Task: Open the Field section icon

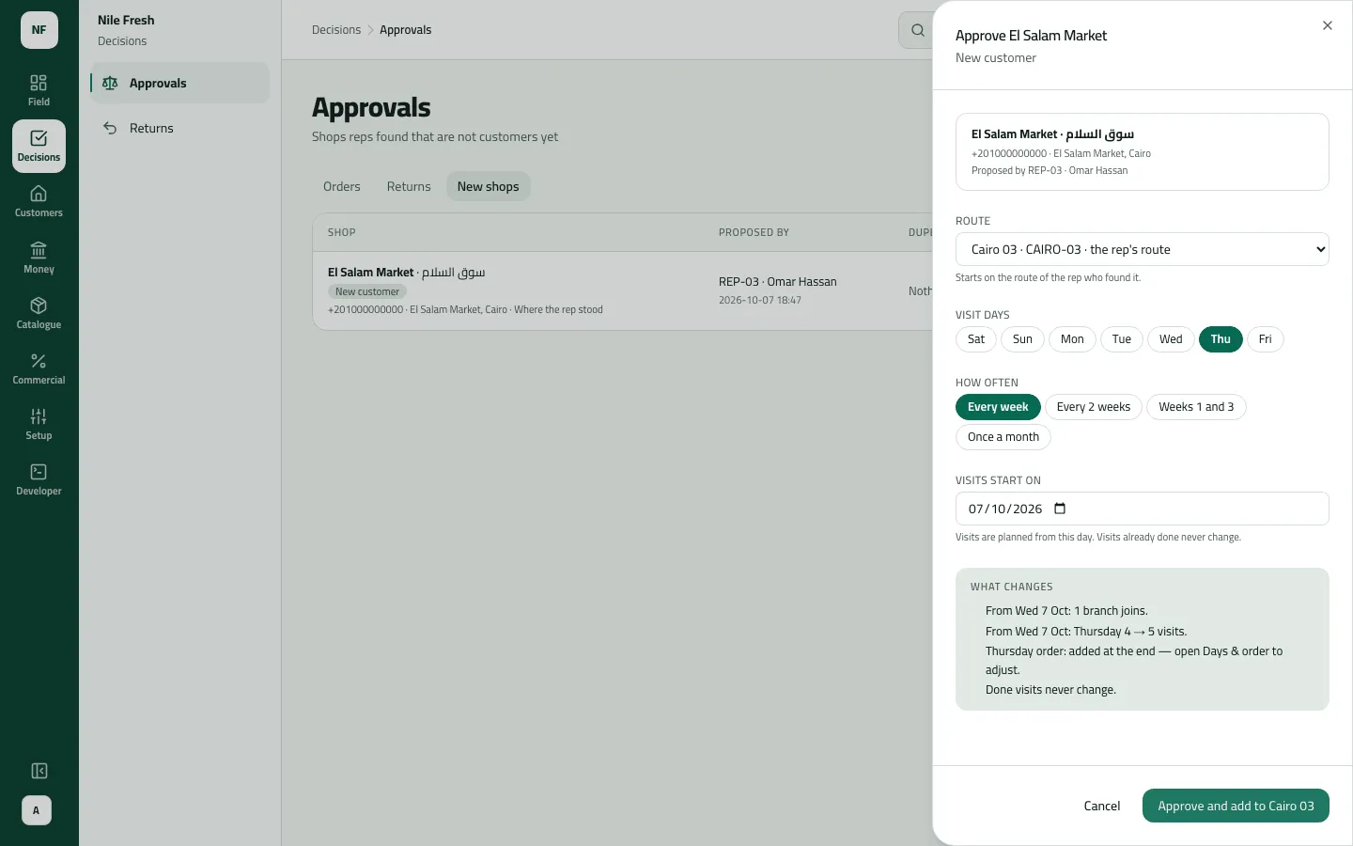Action: pyautogui.click(x=39, y=90)
